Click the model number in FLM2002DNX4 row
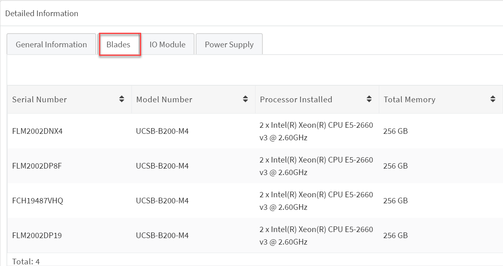503x266 pixels. pos(162,131)
